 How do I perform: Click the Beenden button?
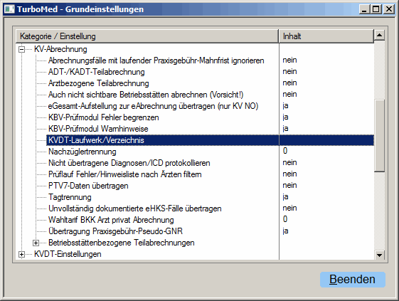click(x=353, y=280)
